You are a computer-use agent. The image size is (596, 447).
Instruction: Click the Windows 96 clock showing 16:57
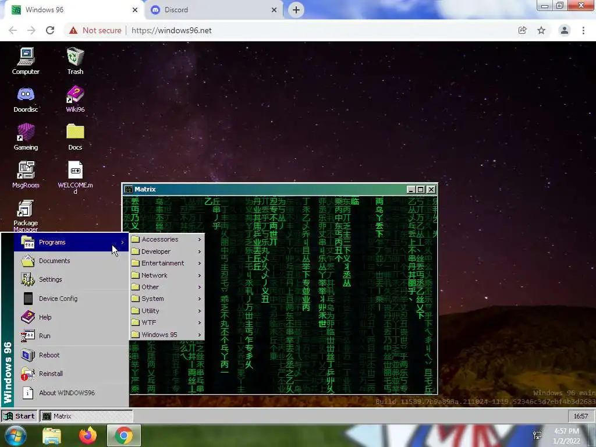click(580, 416)
